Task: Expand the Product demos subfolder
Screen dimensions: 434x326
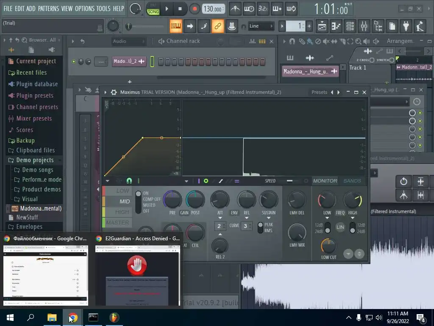Action: [41, 189]
